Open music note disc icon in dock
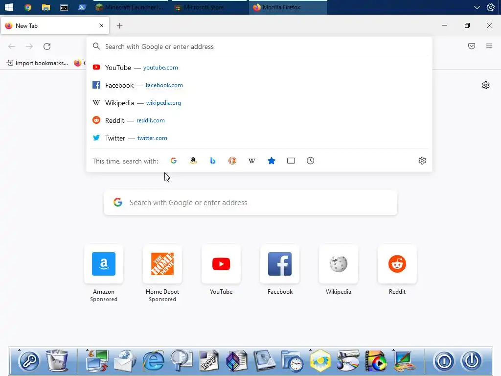Screen dimensions: 501x376 [x=348, y=361]
